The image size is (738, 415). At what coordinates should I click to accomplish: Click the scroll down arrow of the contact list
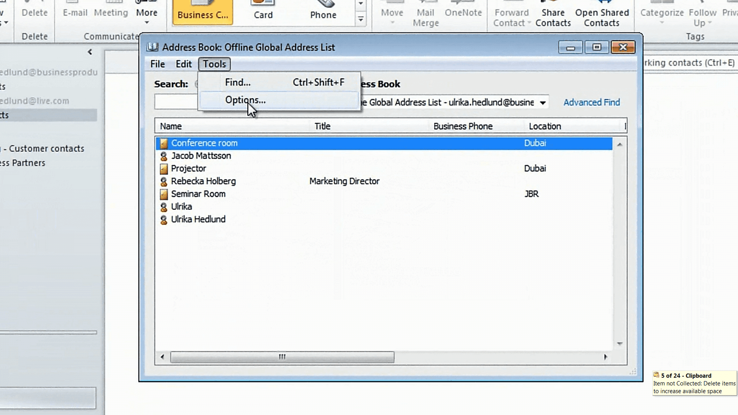(x=619, y=344)
